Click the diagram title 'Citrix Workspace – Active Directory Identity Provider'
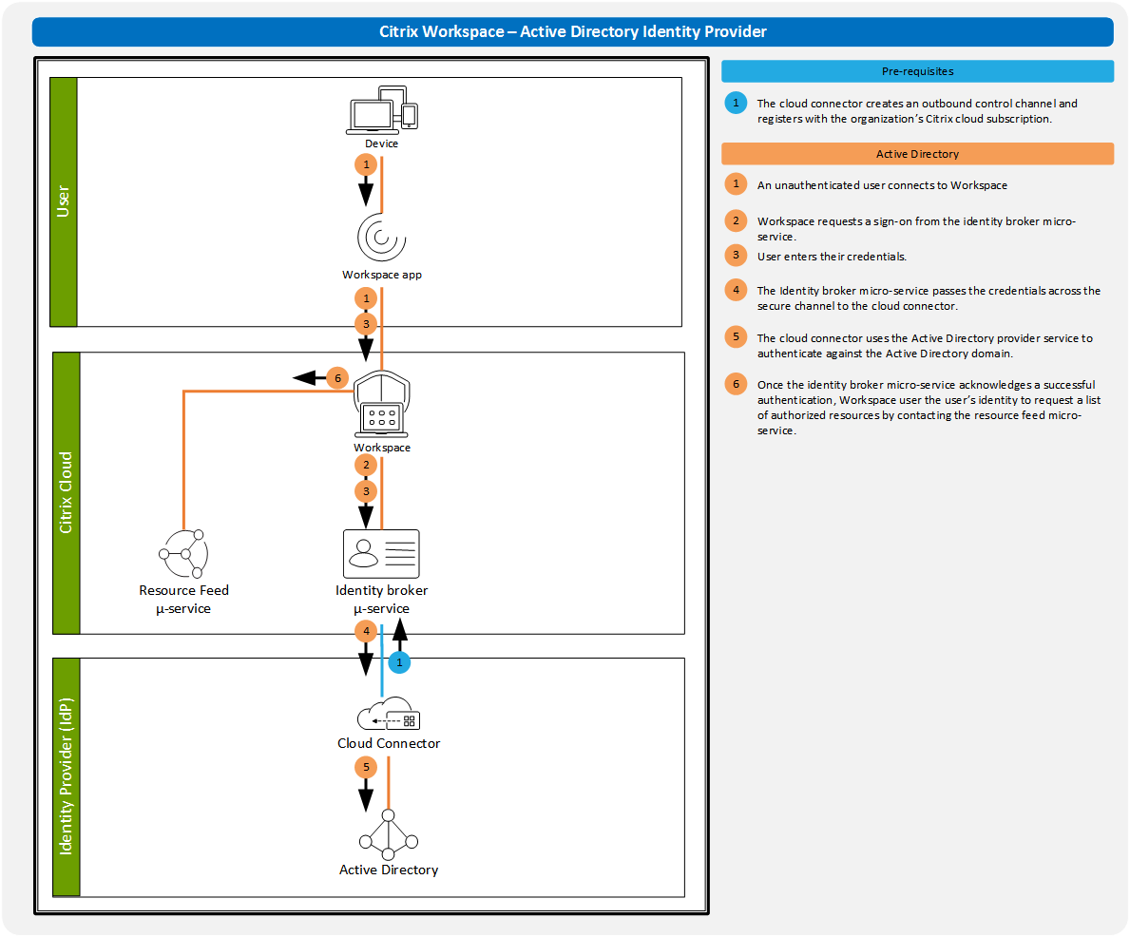Screen dimensions: 1130x937 [573, 31]
